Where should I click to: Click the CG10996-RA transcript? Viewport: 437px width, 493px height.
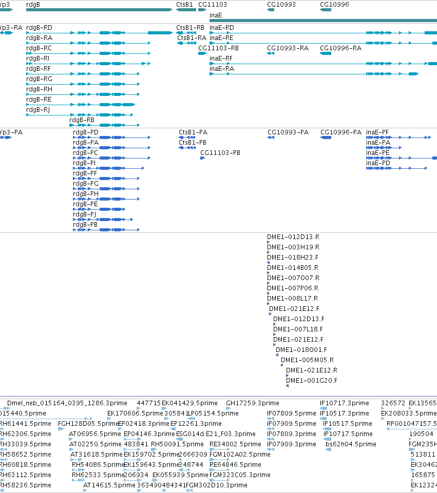[326, 53]
